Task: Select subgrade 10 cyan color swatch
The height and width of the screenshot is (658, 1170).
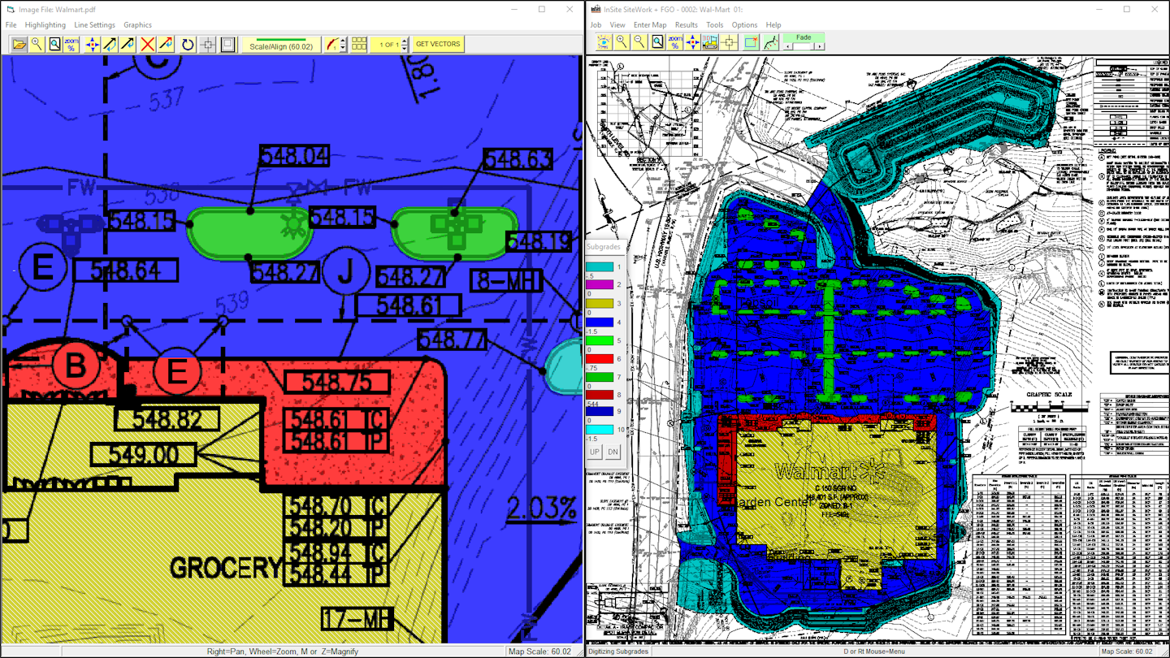Action: pyautogui.click(x=600, y=430)
